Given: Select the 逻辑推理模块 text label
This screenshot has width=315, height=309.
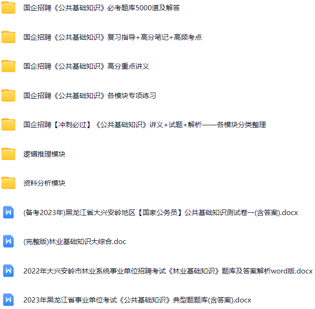Looking at the screenshot, I should 44,154.
